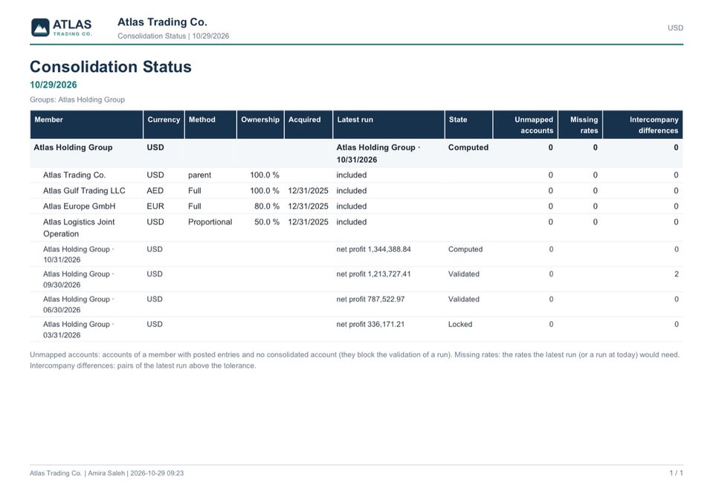Click the bold 'Atlas Holding Group · 10/31/2026' latest run

[x=378, y=153]
